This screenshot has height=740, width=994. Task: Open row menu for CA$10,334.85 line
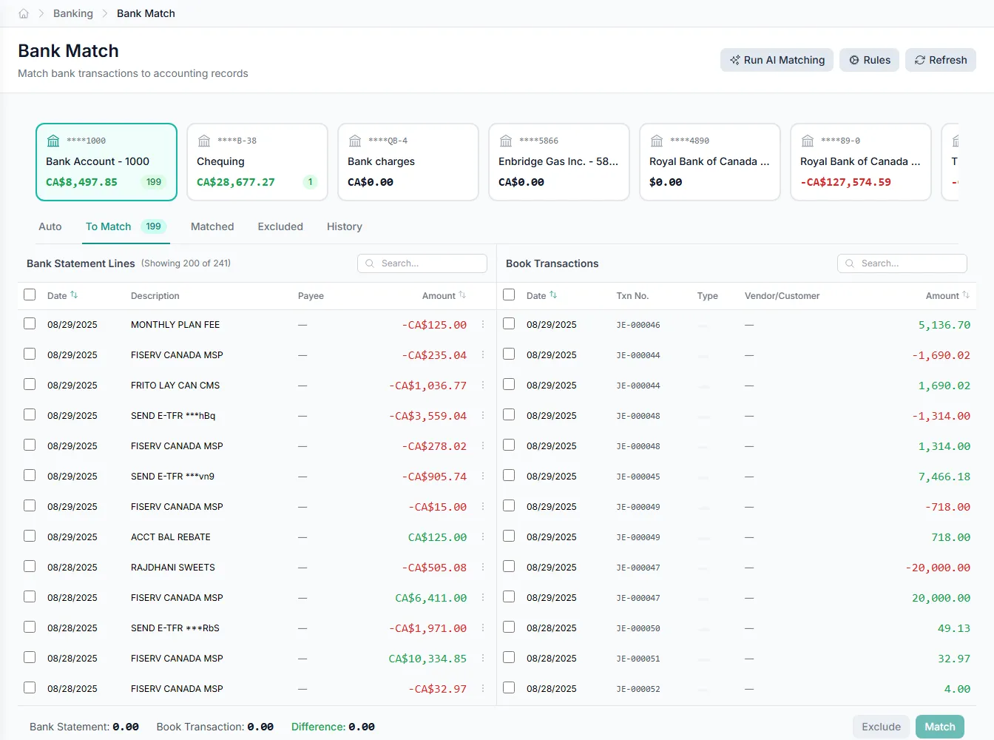pos(483,658)
